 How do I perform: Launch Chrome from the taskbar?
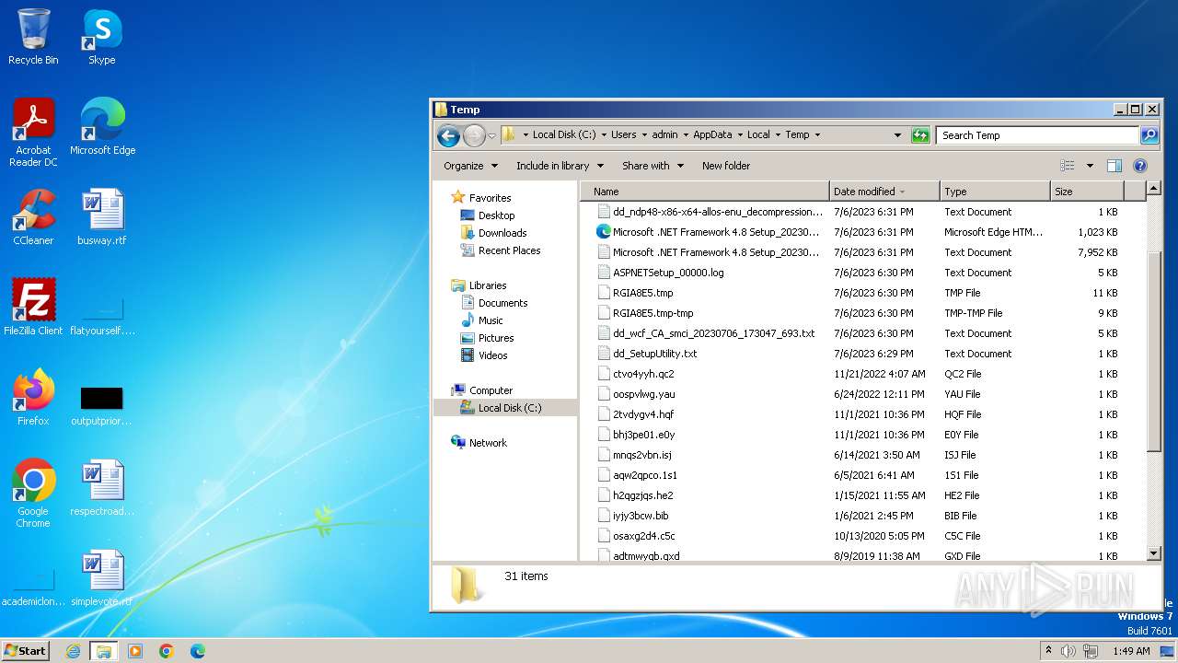click(167, 651)
